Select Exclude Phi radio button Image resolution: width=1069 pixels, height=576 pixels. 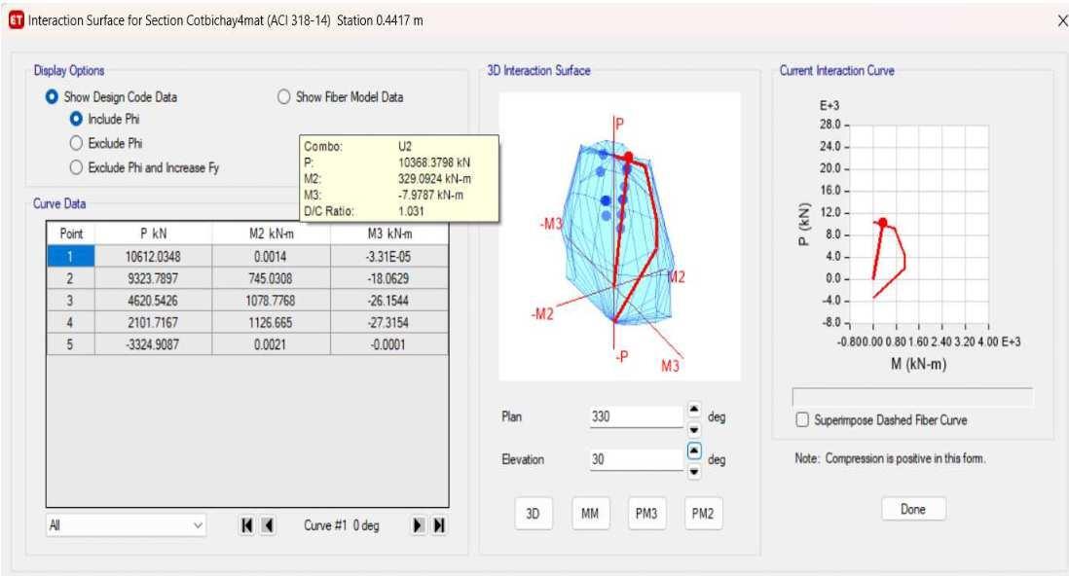click(x=76, y=143)
